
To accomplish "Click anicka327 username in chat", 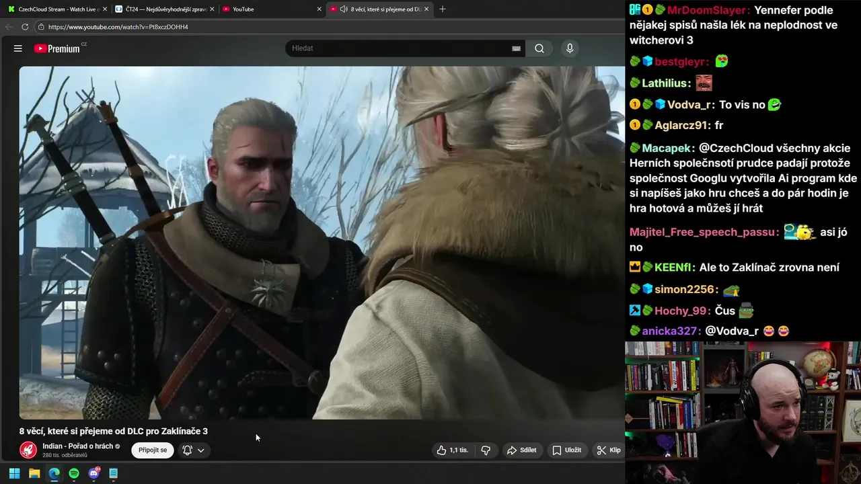I will tap(671, 331).
